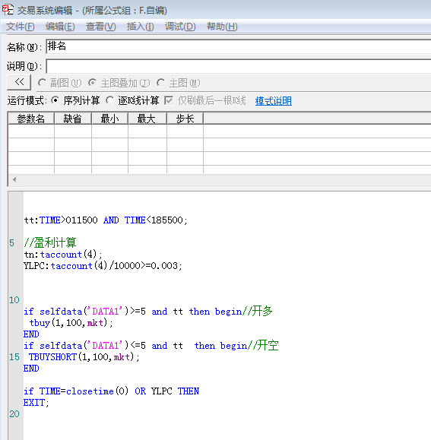Click the 名称 input field
The height and width of the screenshot is (440, 431).
click(x=239, y=46)
